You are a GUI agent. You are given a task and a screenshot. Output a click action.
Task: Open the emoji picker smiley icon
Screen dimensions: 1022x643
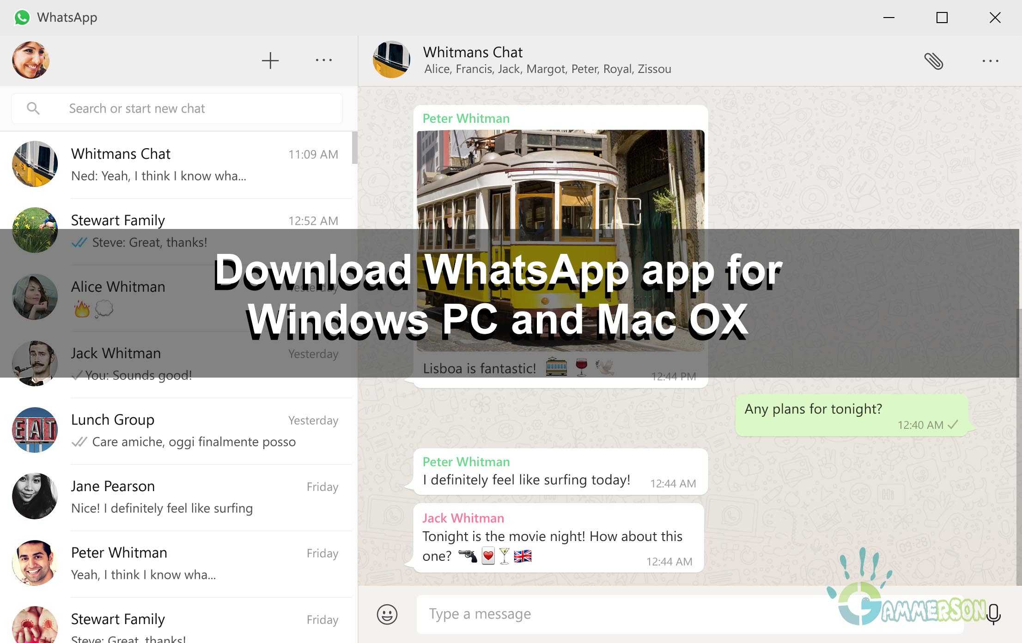pyautogui.click(x=387, y=614)
